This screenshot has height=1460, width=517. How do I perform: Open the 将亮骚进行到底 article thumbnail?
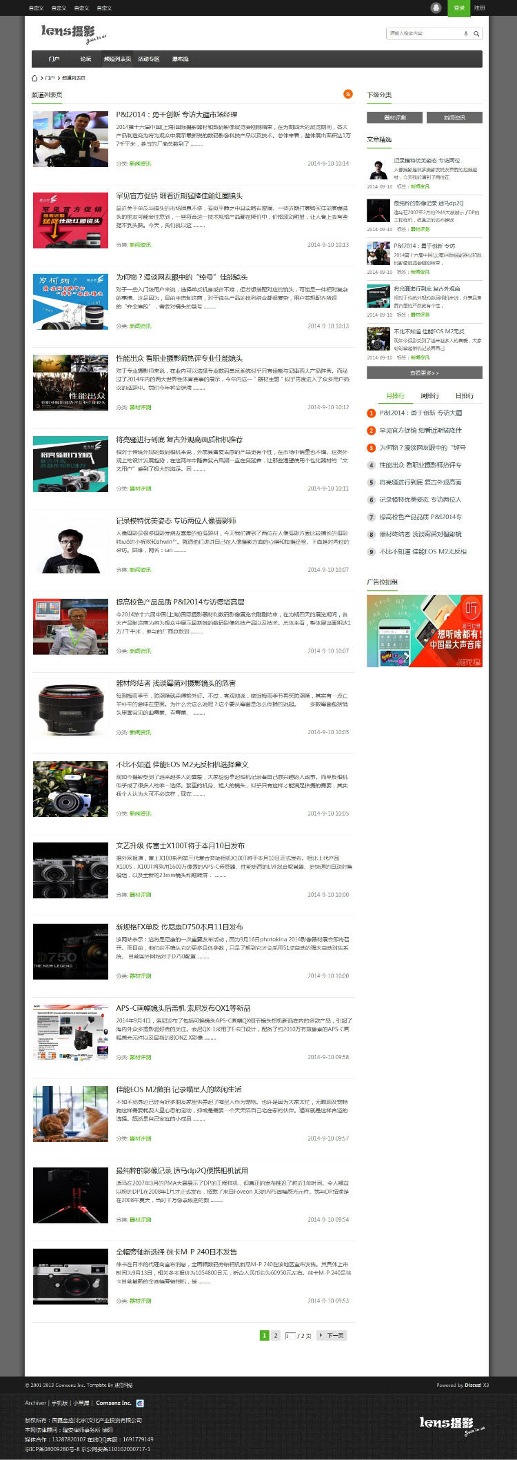point(70,464)
